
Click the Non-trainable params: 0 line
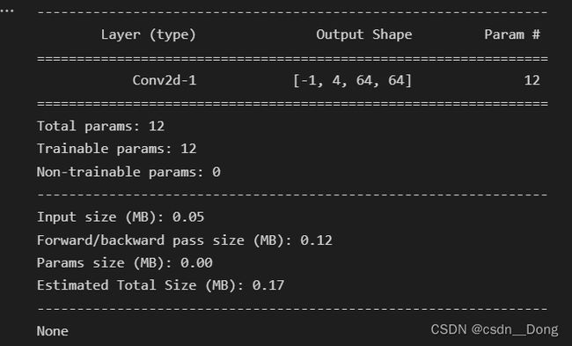128,172
